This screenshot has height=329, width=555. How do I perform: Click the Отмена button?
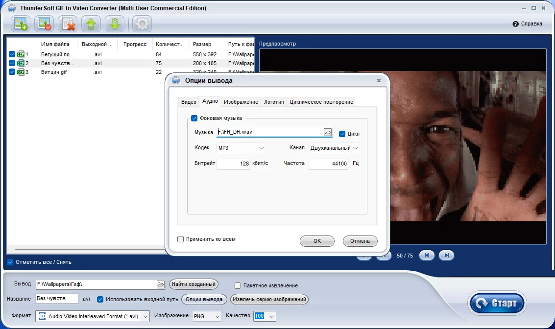tap(360, 241)
